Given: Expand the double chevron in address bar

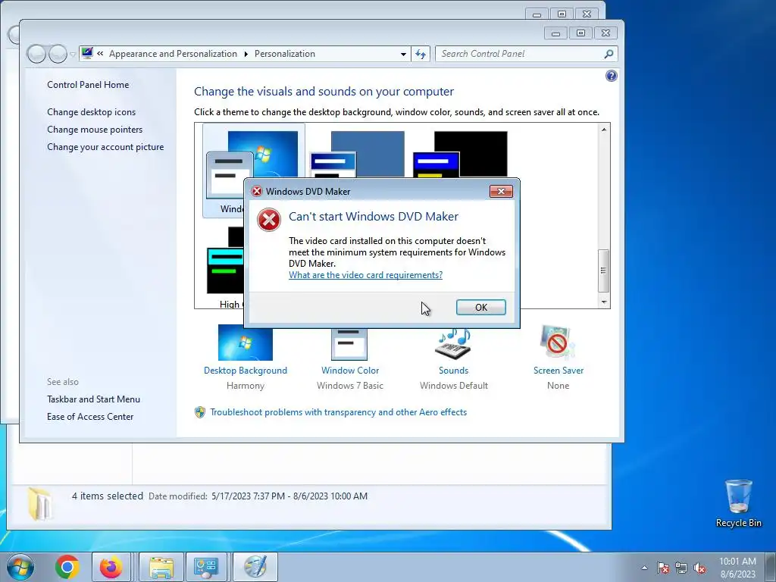Looking at the screenshot, I should [100, 54].
